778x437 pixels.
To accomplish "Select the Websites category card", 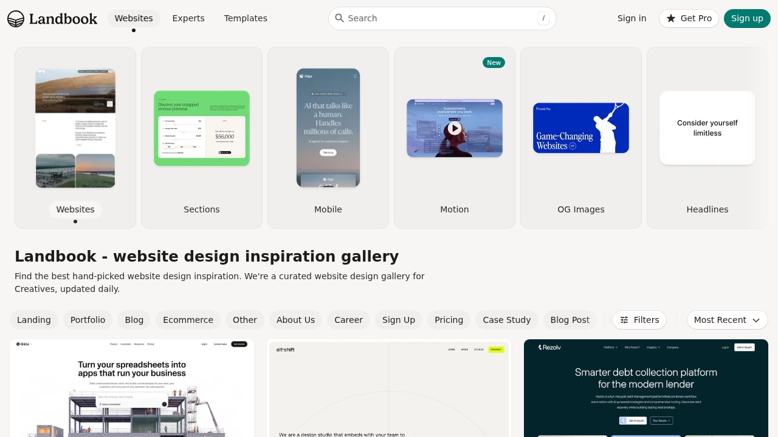I will click(75, 138).
